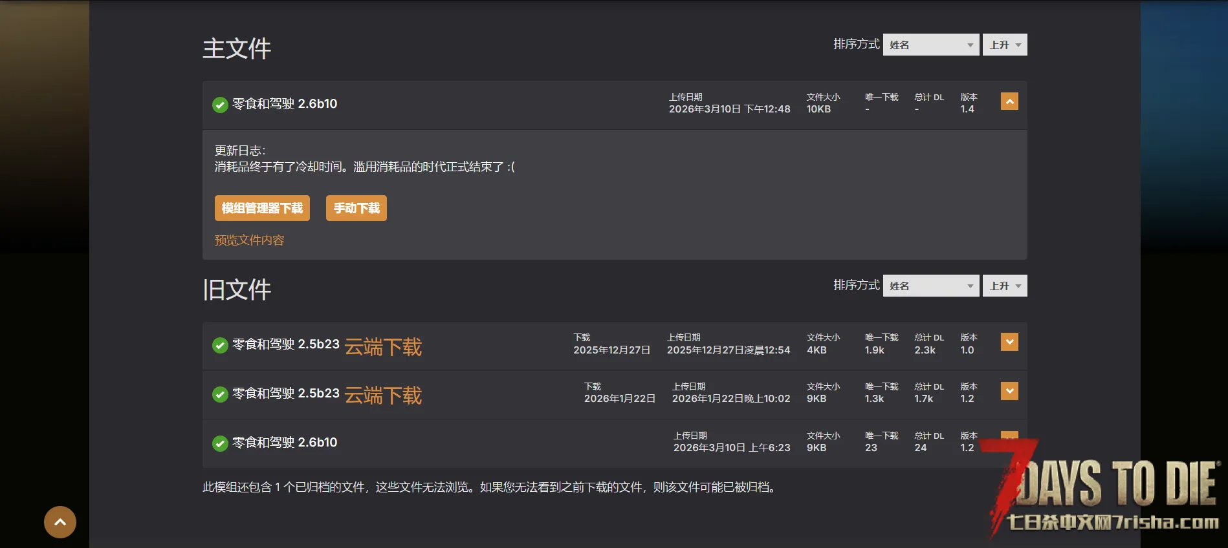Click the 旧文件 section heading

(237, 290)
